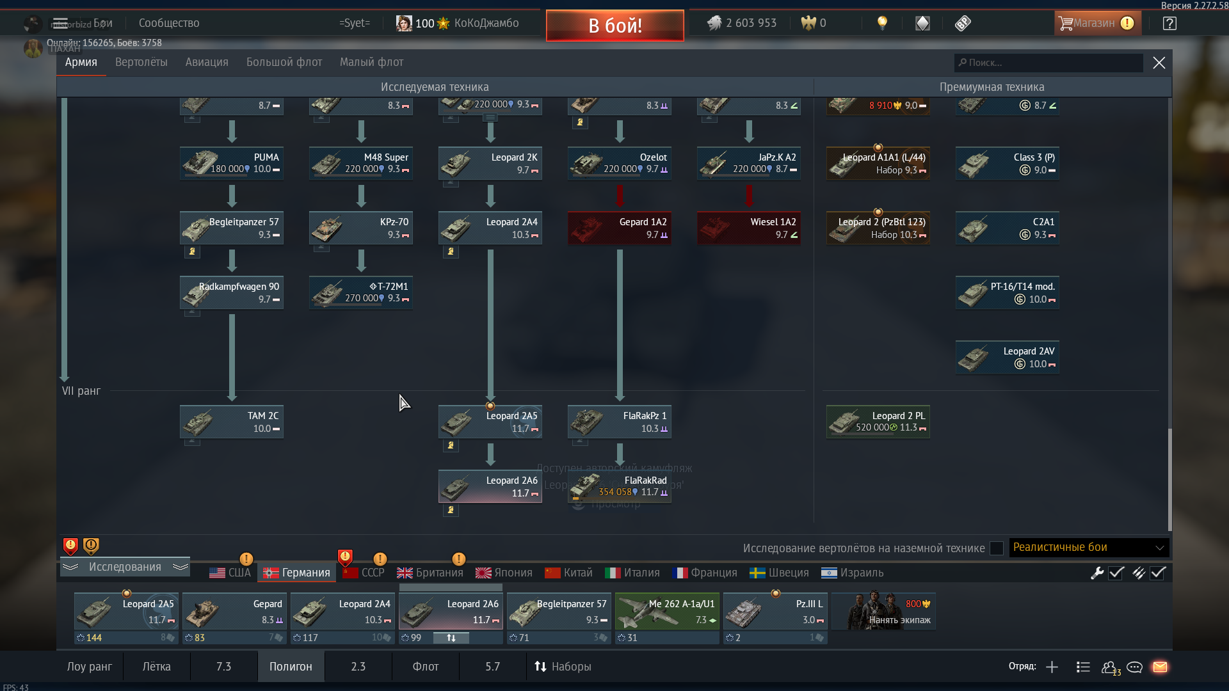Select the Израиль nation tab
This screenshot has height=691, width=1229.
tap(852, 573)
